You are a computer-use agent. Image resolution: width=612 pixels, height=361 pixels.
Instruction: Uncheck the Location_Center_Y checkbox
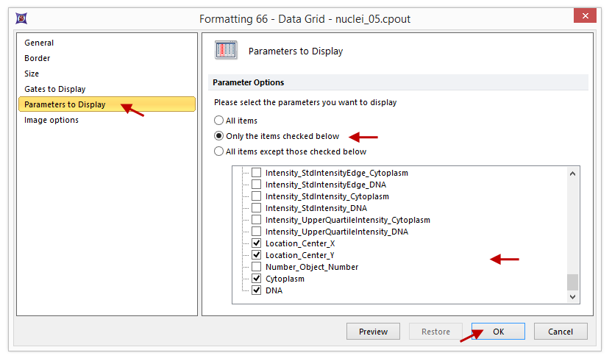tap(256, 255)
